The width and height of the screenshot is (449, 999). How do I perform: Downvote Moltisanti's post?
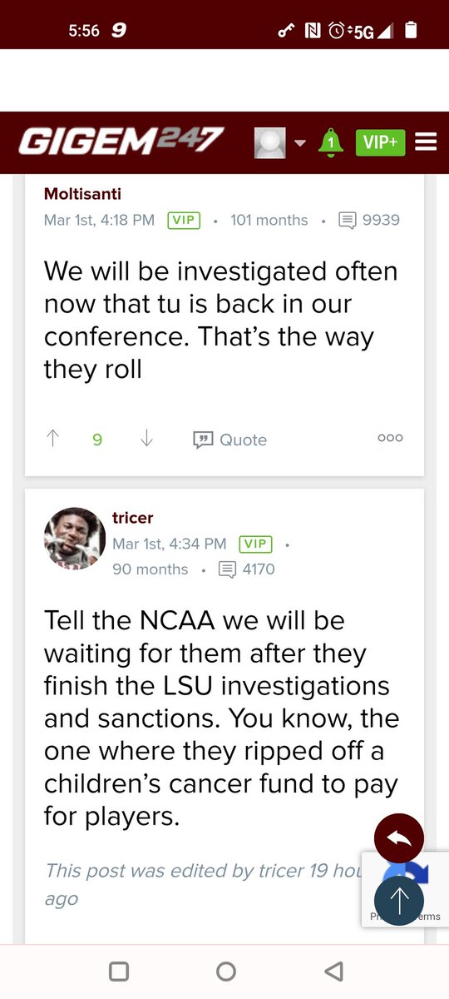[146, 439]
